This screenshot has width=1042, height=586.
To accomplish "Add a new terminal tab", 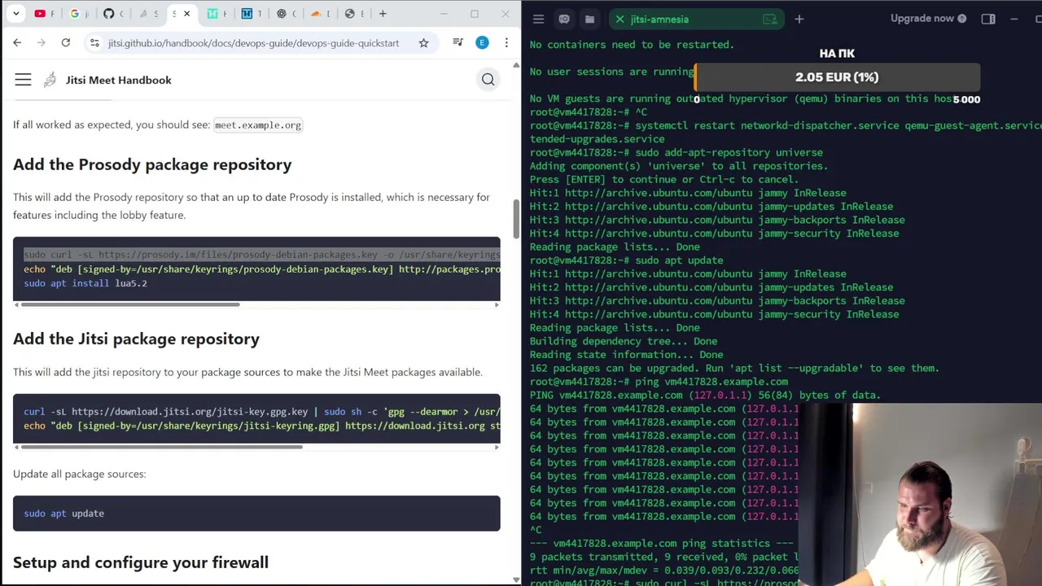I will point(799,19).
